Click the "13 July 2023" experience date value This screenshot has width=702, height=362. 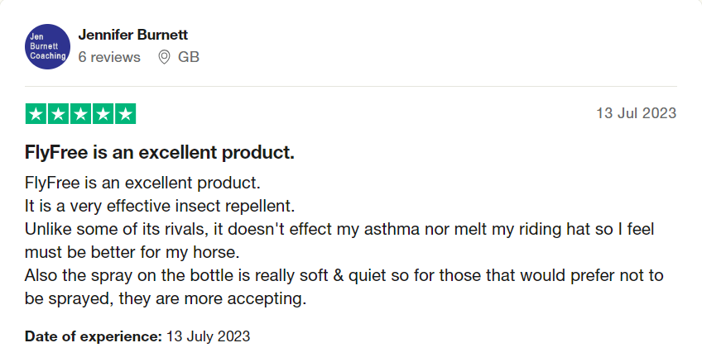[x=208, y=336]
